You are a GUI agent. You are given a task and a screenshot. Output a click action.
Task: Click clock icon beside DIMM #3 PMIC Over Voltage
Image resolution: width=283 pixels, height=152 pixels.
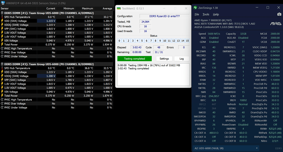click(2, 104)
